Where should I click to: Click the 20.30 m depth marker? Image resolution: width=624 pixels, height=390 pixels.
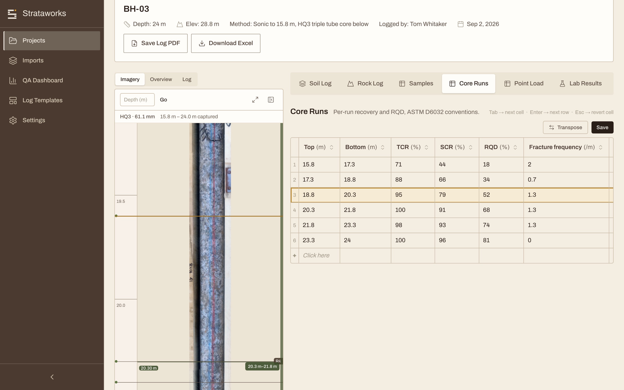pos(148,368)
